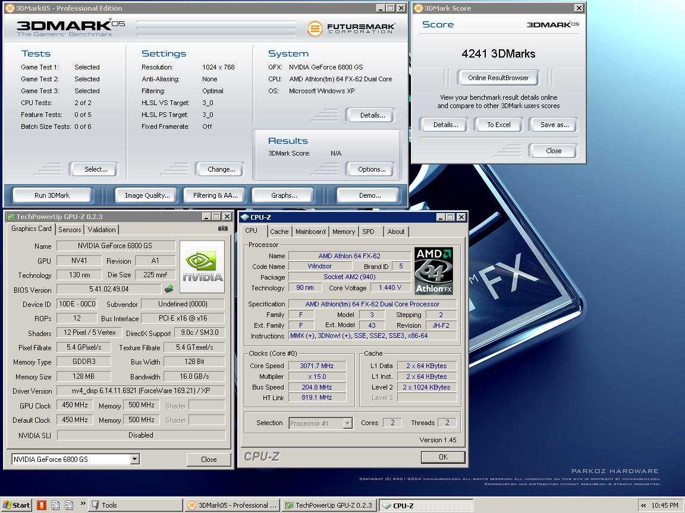Open the About tab in CPU-Z

396,232
